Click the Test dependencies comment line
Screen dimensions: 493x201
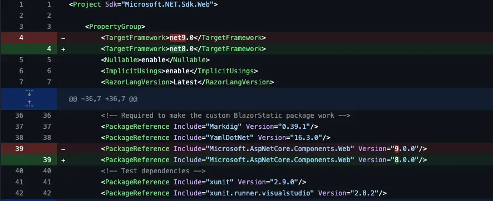[154, 171]
